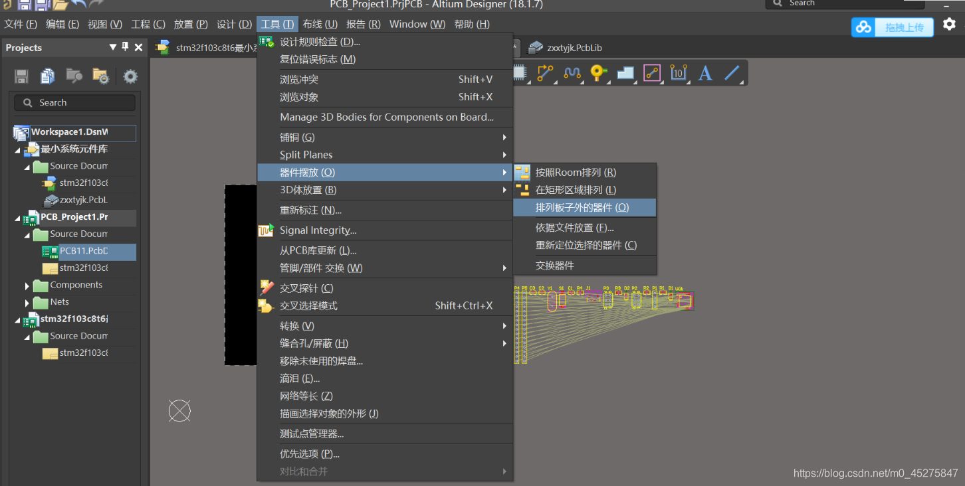Select the Place Dimension tool
The height and width of the screenshot is (486, 965).
click(678, 72)
